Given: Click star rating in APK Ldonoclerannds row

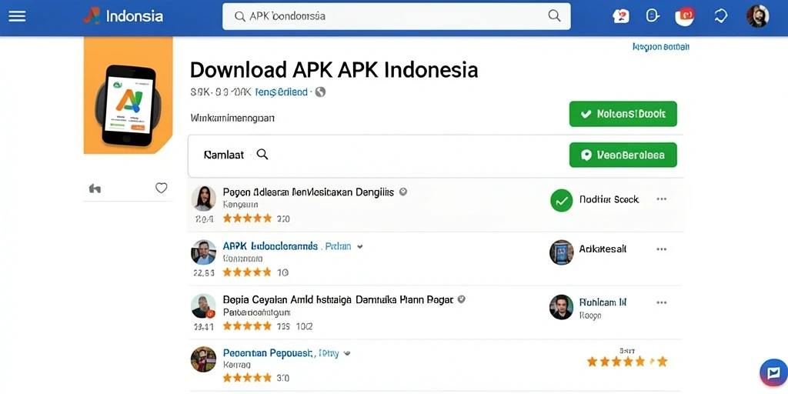Looking at the screenshot, I should point(247,272).
